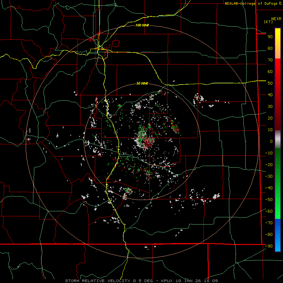Click the bright green segment near -60
The image size is (283, 283).
[278, 212]
